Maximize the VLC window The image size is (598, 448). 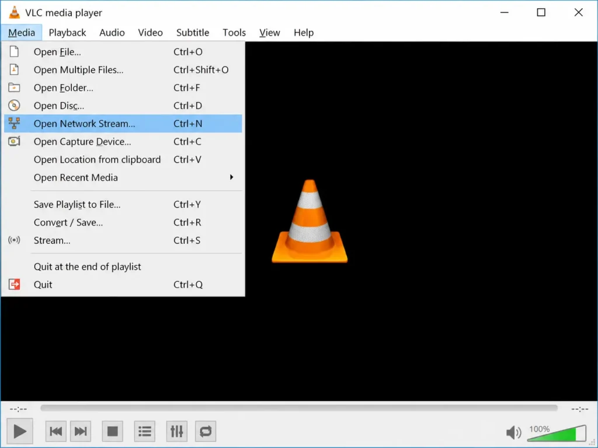coord(541,12)
